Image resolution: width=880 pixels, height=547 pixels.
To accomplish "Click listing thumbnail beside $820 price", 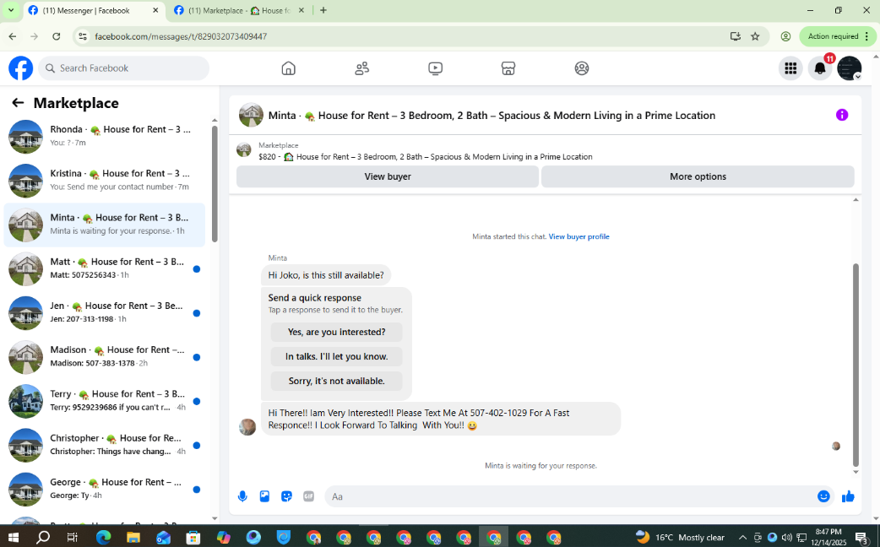I will pyautogui.click(x=243, y=150).
